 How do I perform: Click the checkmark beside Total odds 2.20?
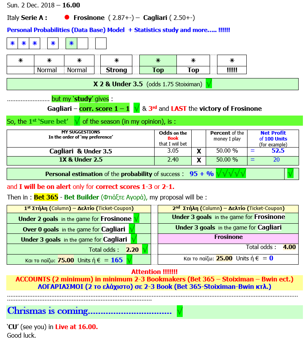(145, 249)
